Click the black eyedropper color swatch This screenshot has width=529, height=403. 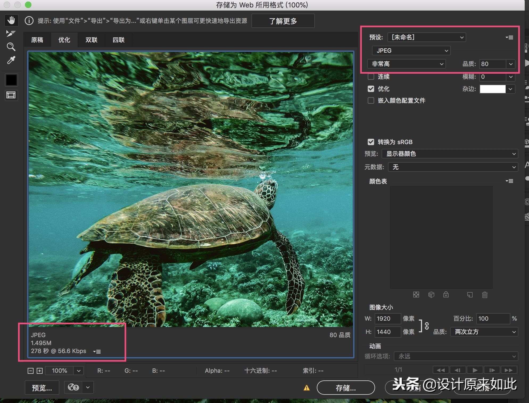pos(11,80)
